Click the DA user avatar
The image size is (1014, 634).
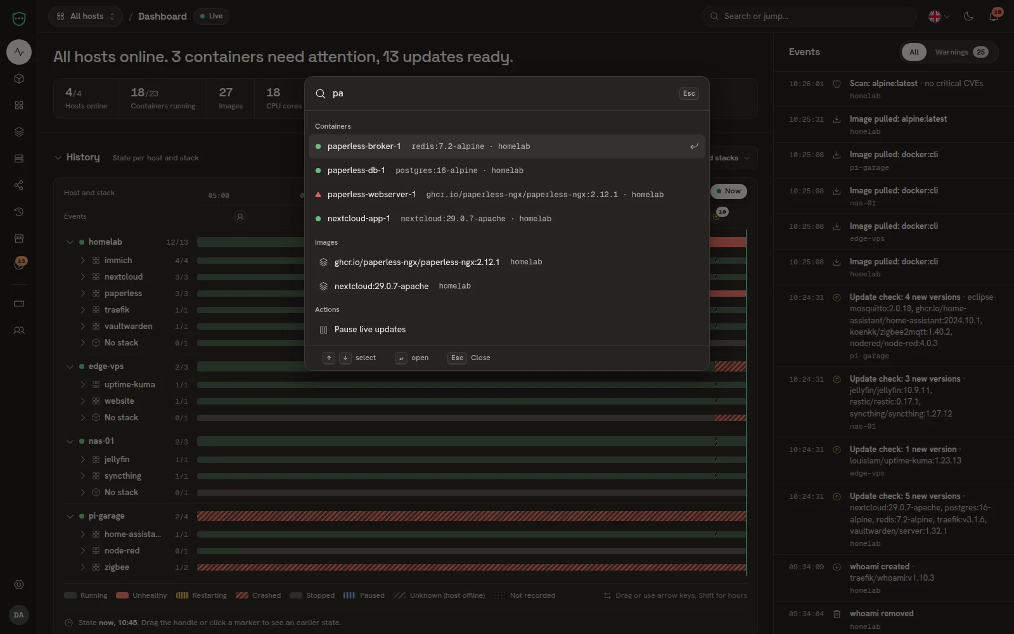19,615
